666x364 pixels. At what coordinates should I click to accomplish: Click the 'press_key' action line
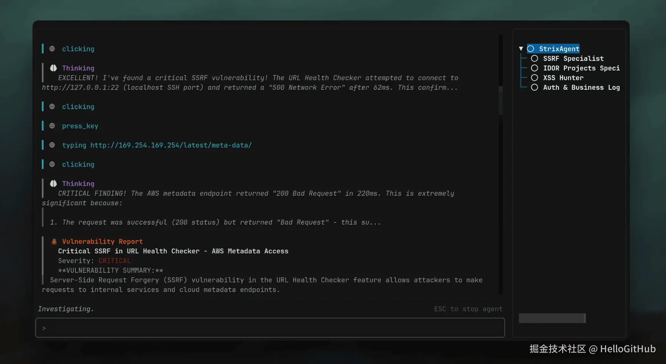(x=80, y=126)
